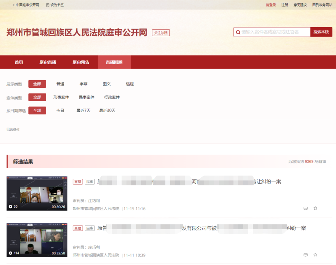Play the second hearing video thumbnail
The image size is (336, 265).
click(x=36, y=240)
